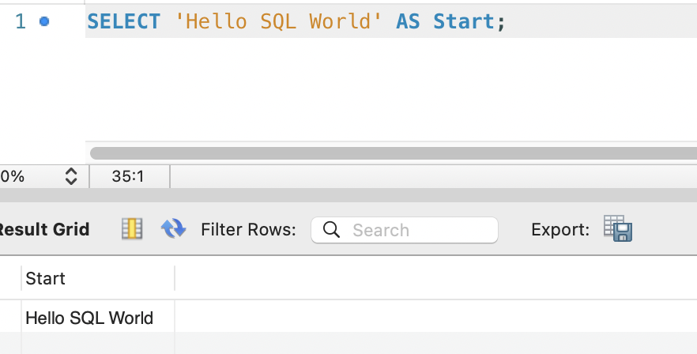Select the Hello SQL World result cell
The height and width of the screenshot is (354, 697).
tap(89, 318)
